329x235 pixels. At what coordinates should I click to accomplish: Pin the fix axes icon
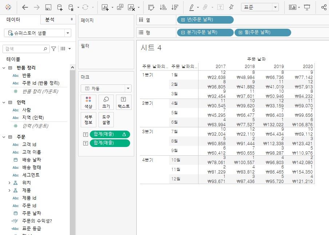[231, 7]
